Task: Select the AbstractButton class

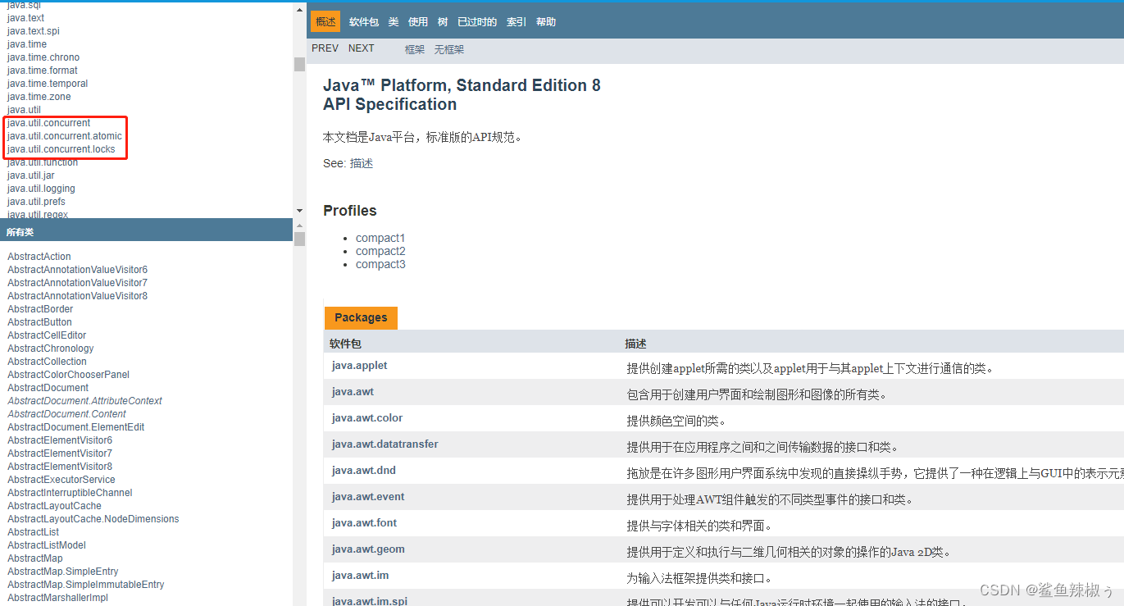Action: click(x=39, y=321)
